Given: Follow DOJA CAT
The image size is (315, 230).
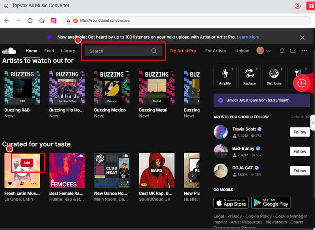Looking at the screenshot, I should pyautogui.click(x=300, y=171).
